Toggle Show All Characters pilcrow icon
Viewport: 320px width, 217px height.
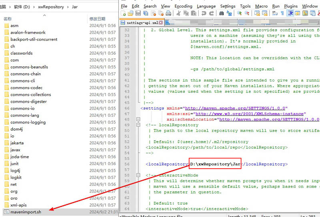coord(282,14)
